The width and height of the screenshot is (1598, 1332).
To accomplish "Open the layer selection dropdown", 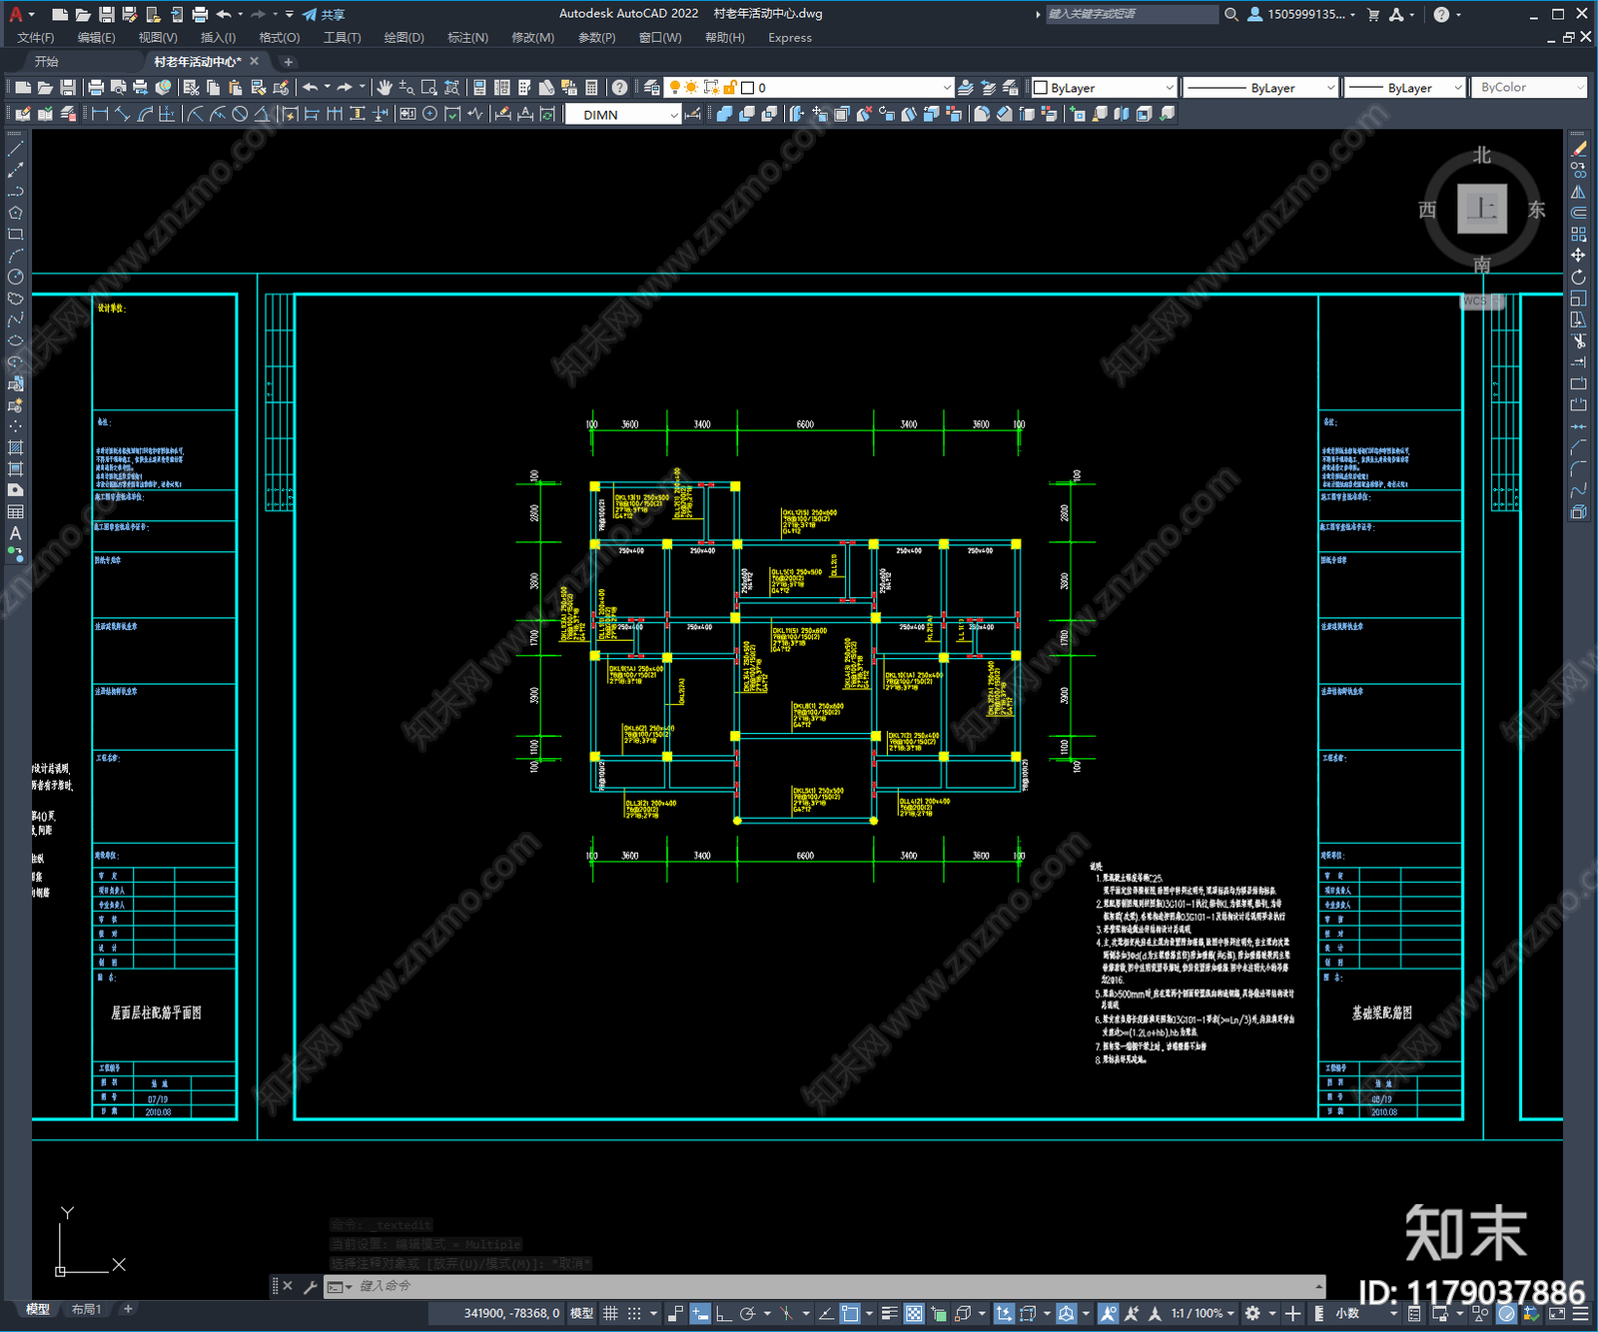I will pyautogui.click(x=809, y=88).
